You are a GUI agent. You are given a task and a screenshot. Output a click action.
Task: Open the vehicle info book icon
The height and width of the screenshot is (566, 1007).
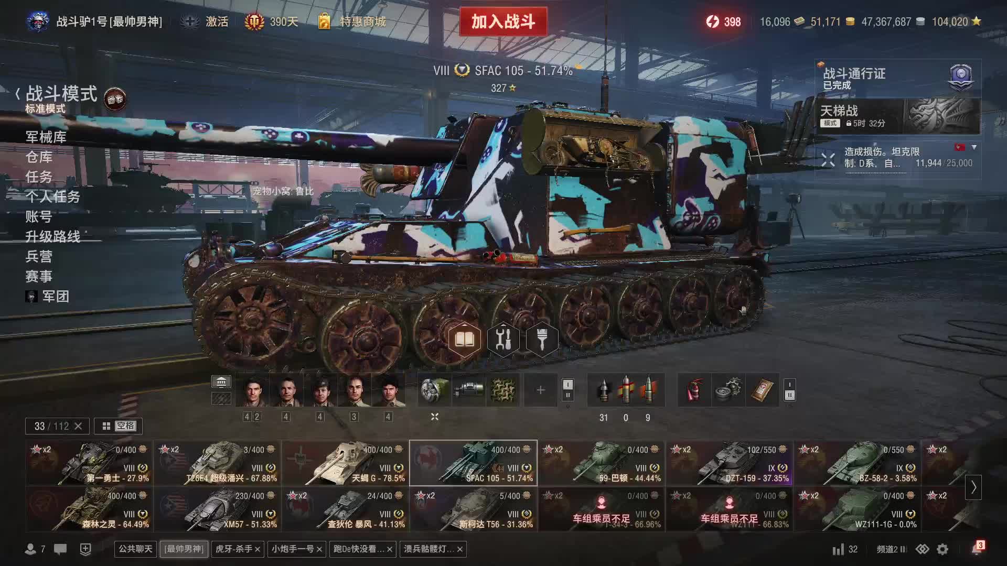coord(464,340)
